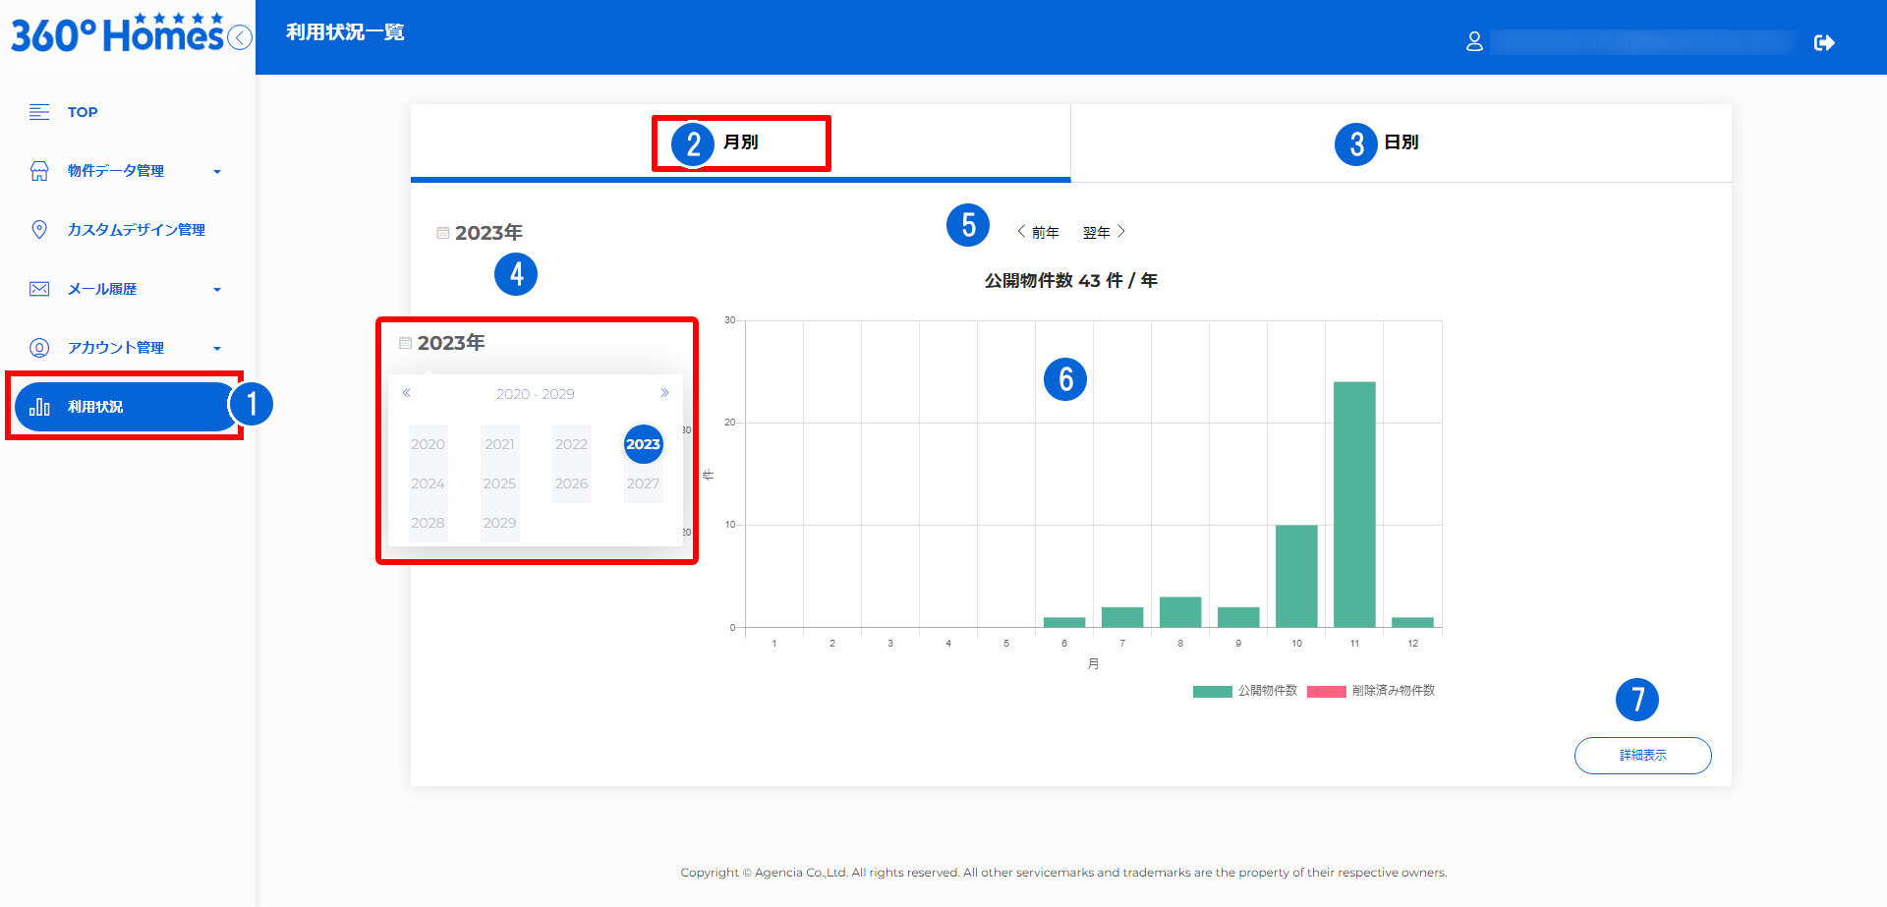Select 2022 in the year picker
The height and width of the screenshot is (907, 1887).
click(x=571, y=444)
